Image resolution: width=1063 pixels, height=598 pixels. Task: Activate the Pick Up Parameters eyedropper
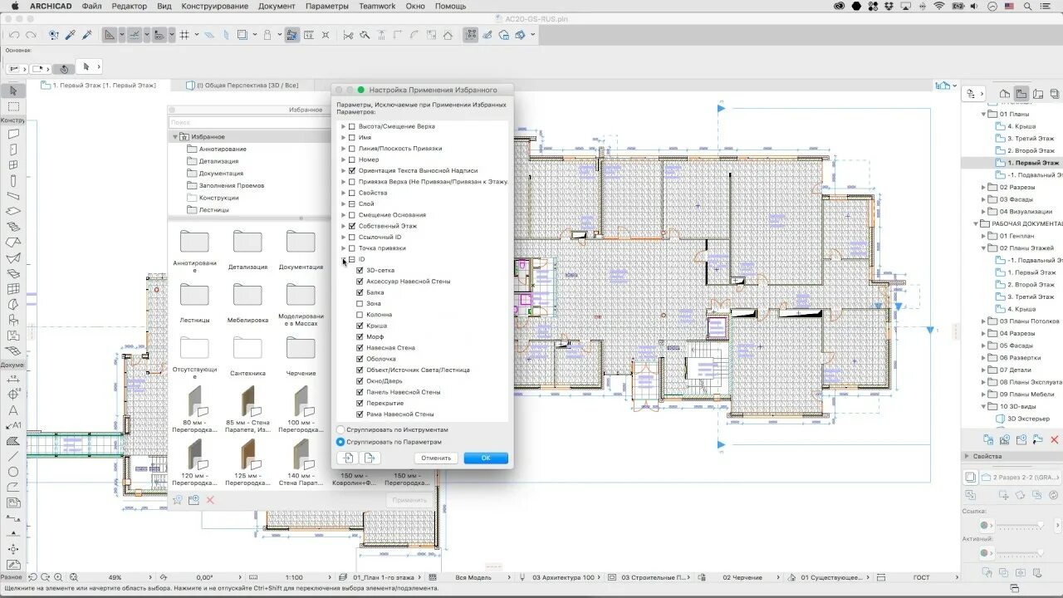[71, 35]
